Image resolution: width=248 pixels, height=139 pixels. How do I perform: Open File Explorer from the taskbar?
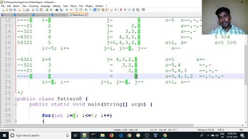point(102,136)
